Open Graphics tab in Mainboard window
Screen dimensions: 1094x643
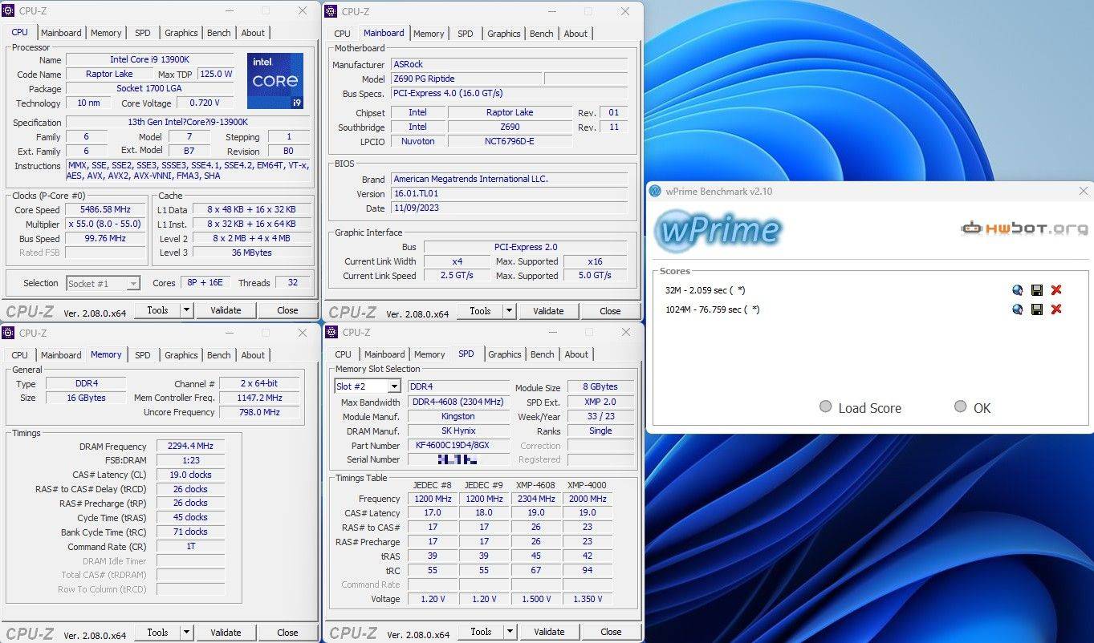(504, 34)
